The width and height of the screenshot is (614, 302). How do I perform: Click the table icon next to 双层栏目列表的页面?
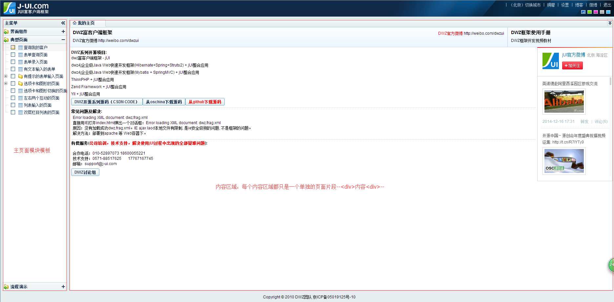20,113
